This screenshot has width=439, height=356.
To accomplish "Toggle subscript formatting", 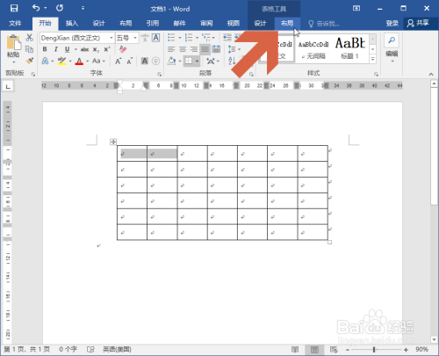I will pyautogui.click(x=96, y=49).
